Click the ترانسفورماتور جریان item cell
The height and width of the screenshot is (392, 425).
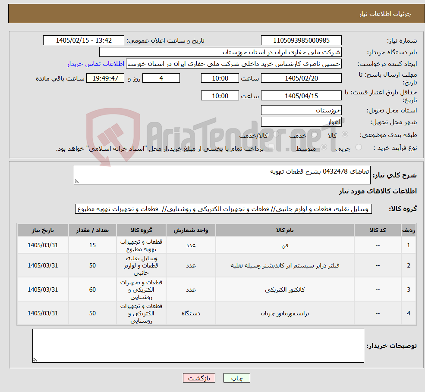285,313
